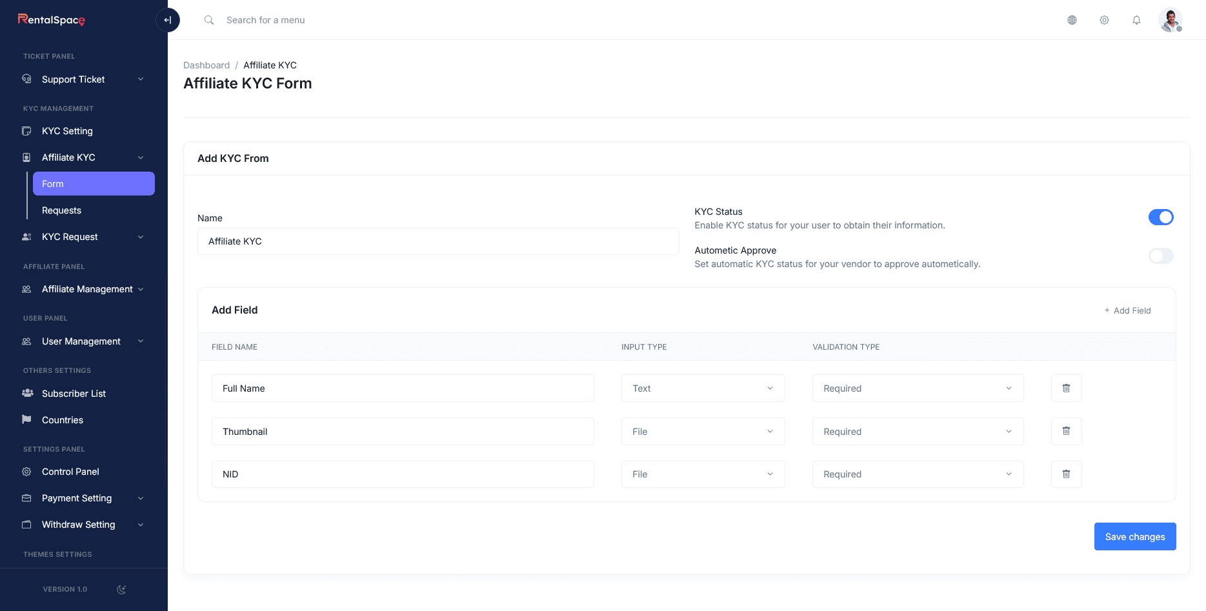Delete the Thumbnail field row

pos(1066,431)
